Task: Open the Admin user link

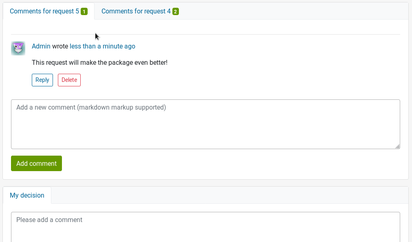Action: [41, 46]
